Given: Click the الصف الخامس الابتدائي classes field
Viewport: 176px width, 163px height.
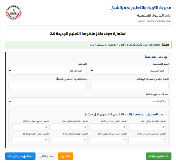Looking at the screenshot, I should click(147, 140).
